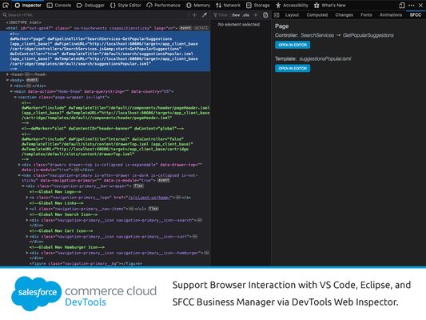Open the controller in editor button

(293, 45)
